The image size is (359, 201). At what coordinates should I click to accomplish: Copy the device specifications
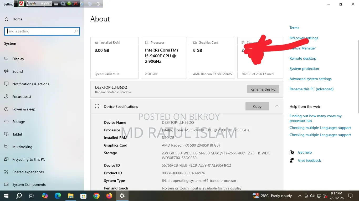pyautogui.click(x=257, y=107)
